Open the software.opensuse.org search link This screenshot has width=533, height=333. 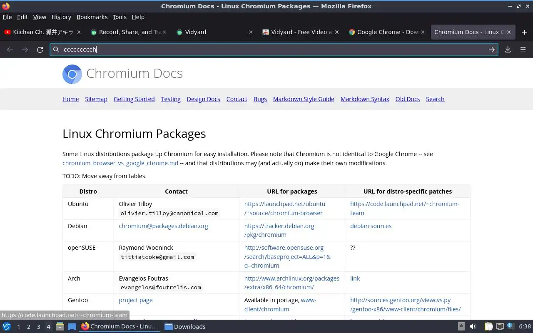pyautogui.click(x=287, y=256)
